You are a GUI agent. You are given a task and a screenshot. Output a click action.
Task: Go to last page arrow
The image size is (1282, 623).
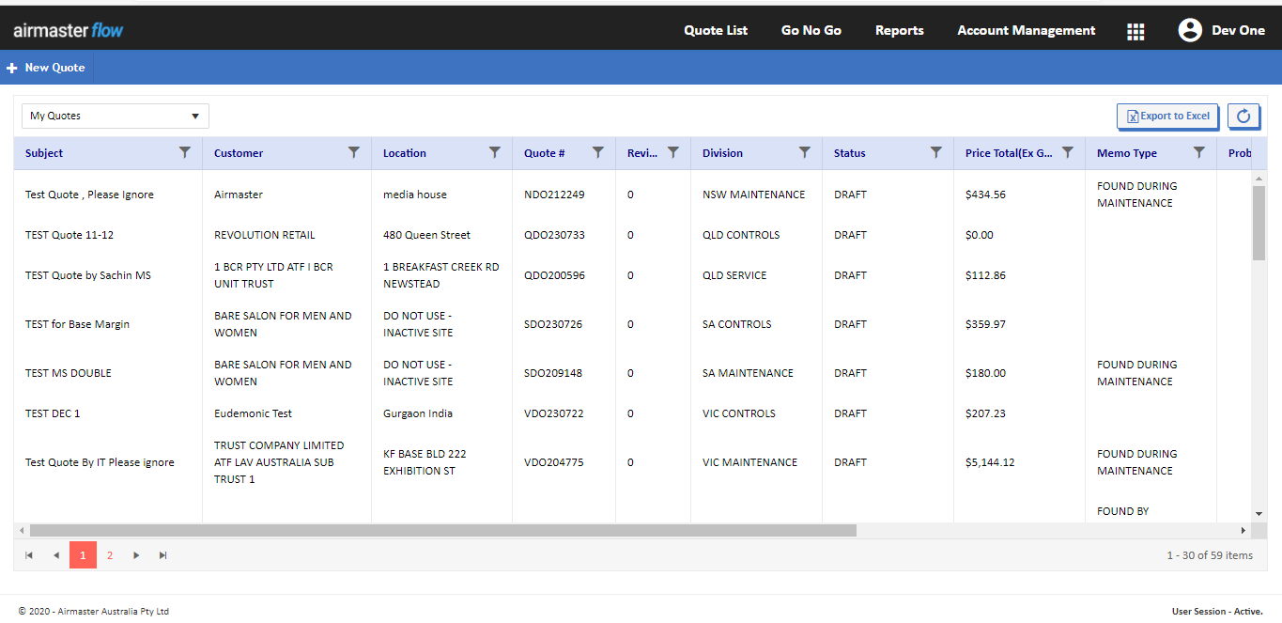point(163,555)
